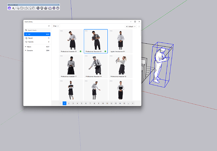Image resolution: width=217 pixels, height=151 pixels.
Task: Go to page 6 of assets
Action: point(86,103)
